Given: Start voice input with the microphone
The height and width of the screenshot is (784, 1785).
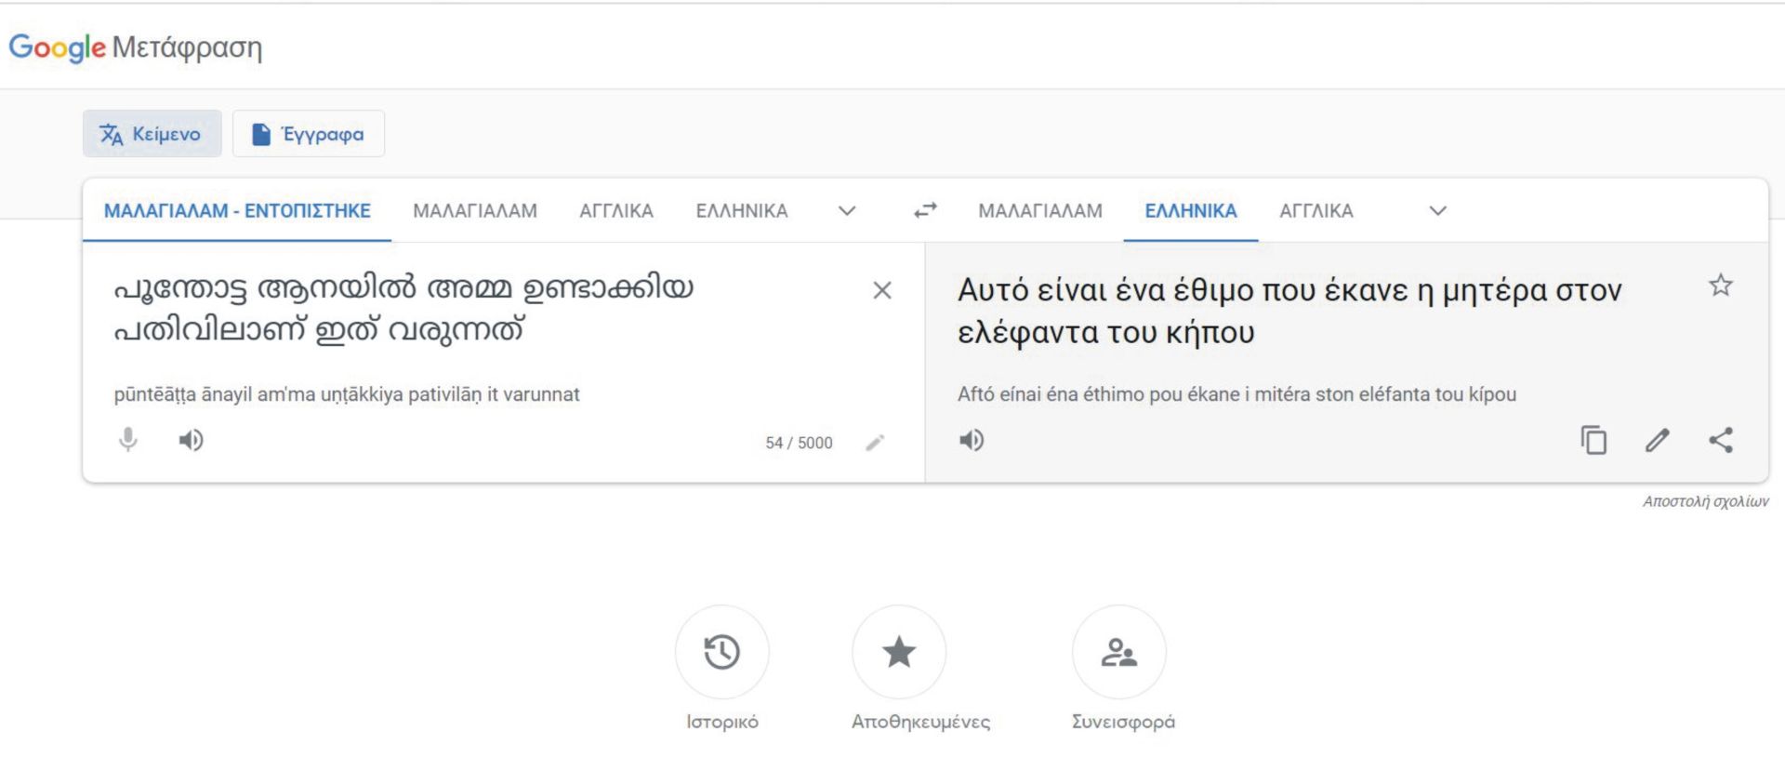Looking at the screenshot, I should pos(128,440).
